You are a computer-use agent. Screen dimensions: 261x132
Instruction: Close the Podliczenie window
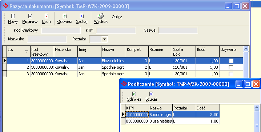point(256,84)
